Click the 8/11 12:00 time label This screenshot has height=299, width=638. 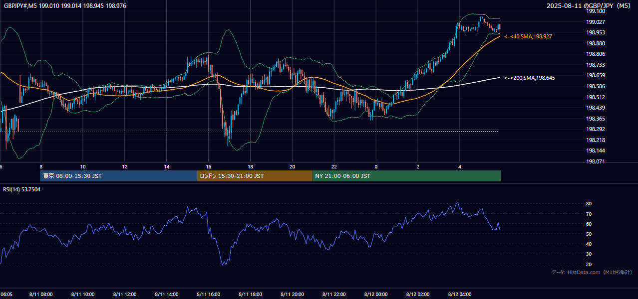tap(125, 295)
